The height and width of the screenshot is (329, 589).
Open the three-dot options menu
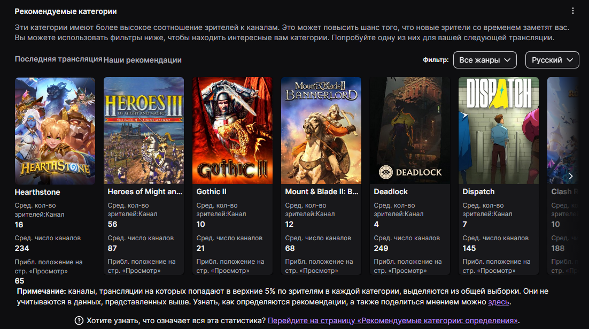[572, 11]
